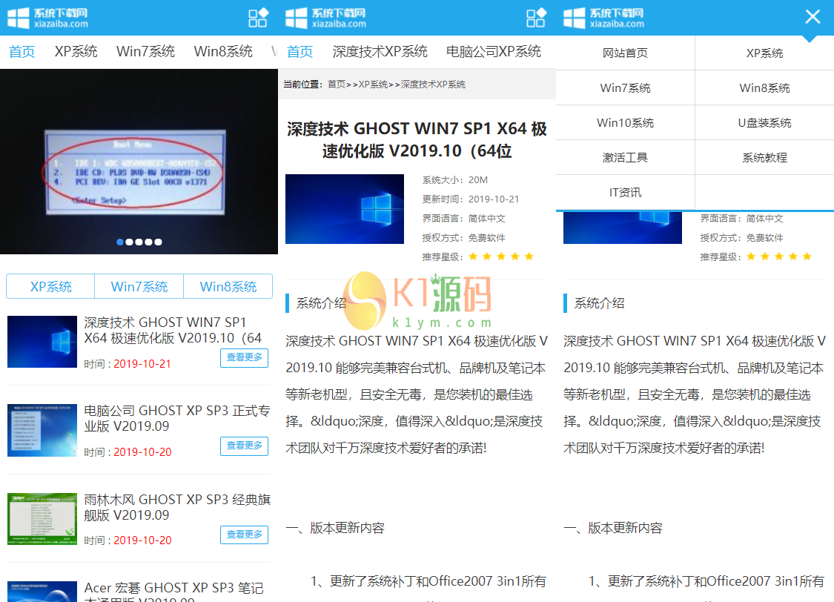This screenshot has width=834, height=602.
Task: Open thumbnail of 深度技术 GHOST WIN7 list item
Action: point(42,342)
